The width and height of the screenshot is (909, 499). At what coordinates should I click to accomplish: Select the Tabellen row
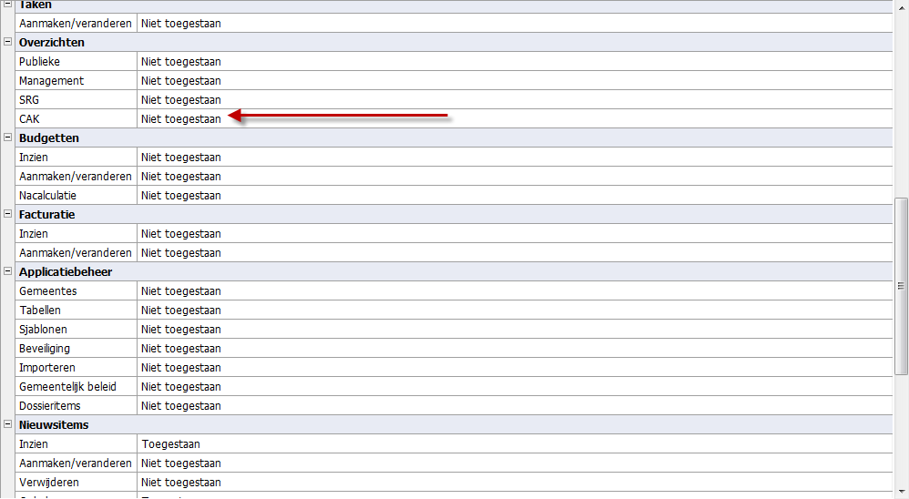(x=40, y=311)
